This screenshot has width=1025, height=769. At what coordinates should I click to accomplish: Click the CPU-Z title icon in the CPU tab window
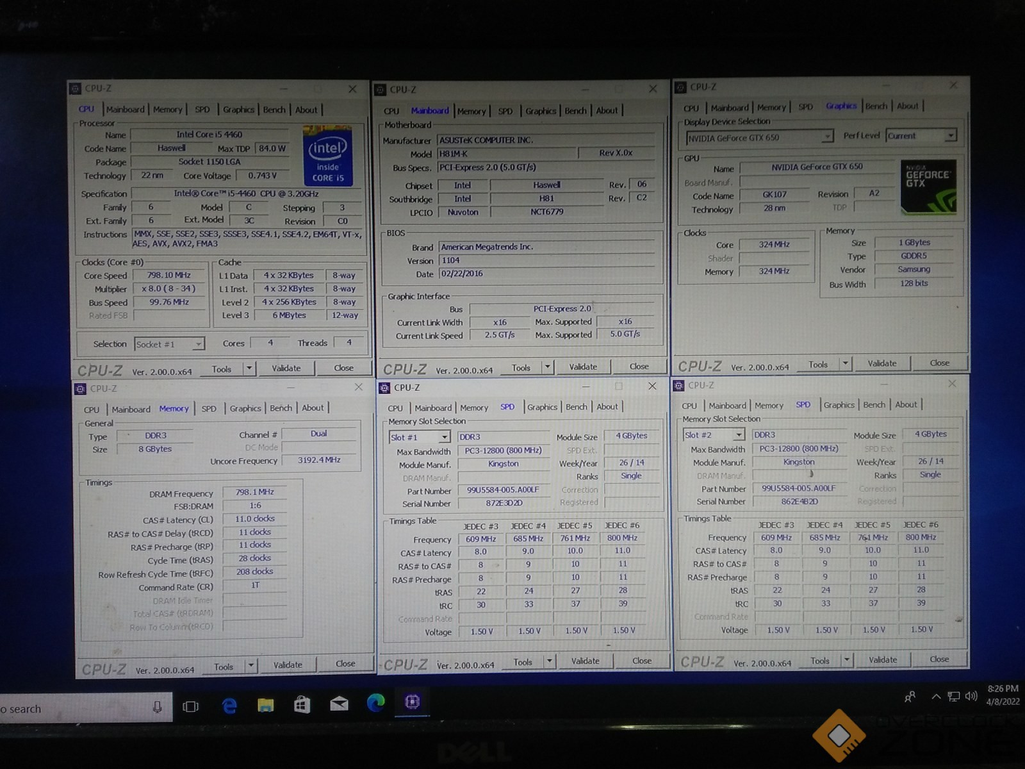75,88
